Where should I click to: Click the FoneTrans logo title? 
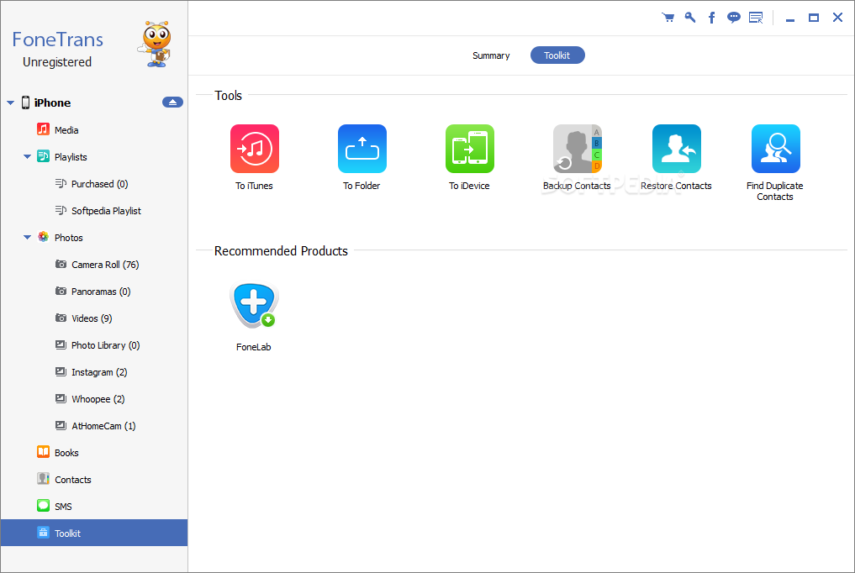click(x=58, y=39)
